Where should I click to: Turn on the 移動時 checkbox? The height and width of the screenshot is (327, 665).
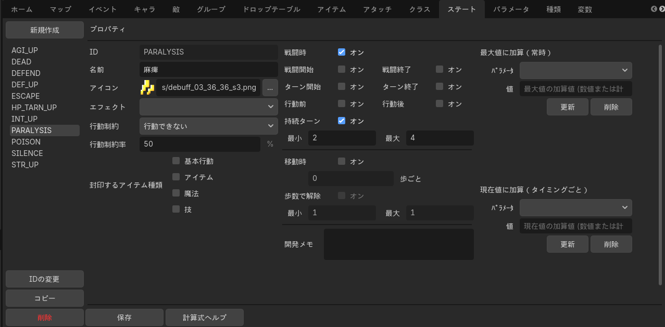[342, 161]
